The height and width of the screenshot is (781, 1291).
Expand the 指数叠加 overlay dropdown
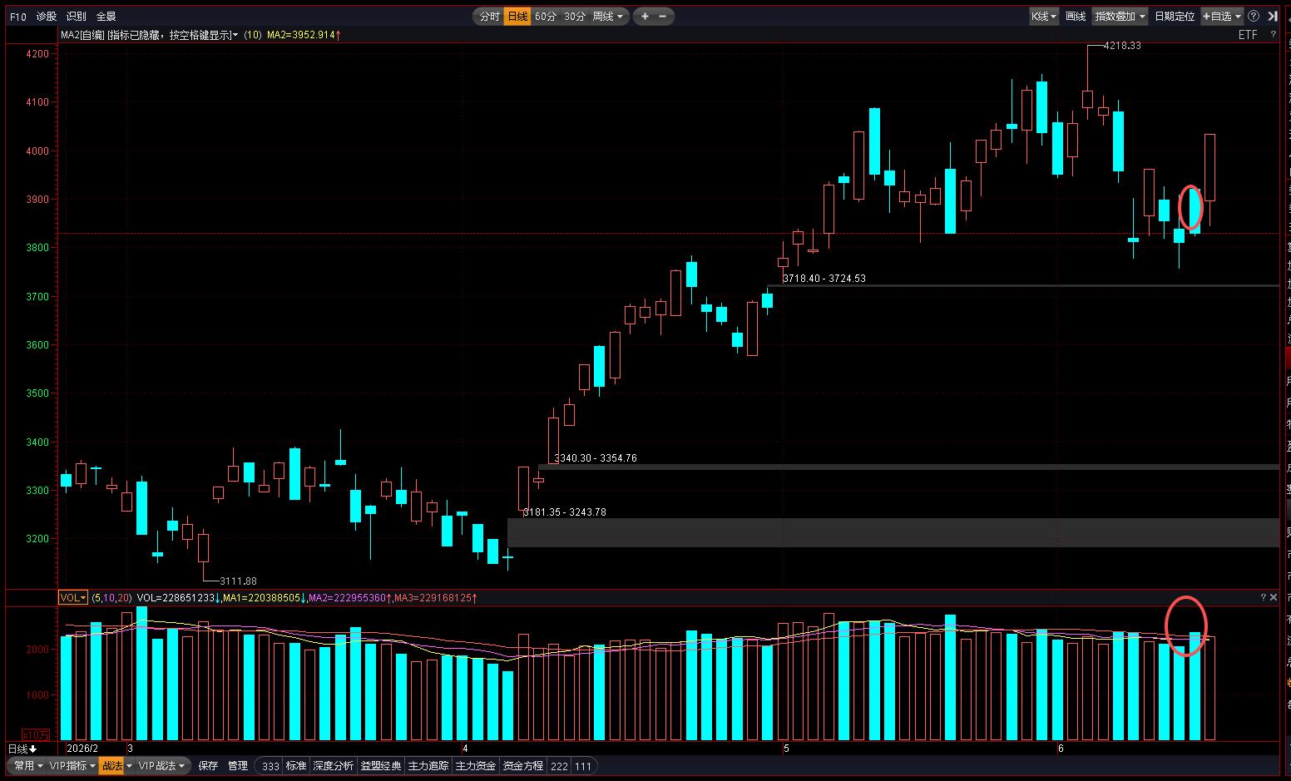tap(1120, 17)
